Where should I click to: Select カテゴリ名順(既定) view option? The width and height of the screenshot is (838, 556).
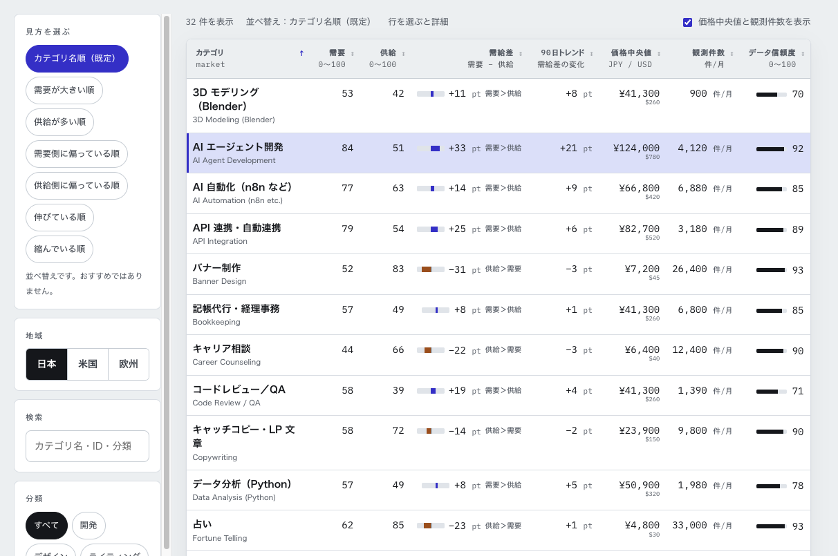pos(77,59)
